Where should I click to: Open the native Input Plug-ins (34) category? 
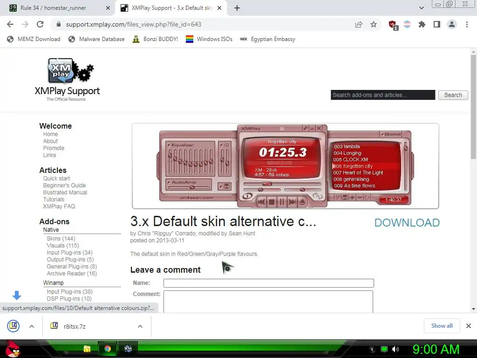click(x=70, y=253)
